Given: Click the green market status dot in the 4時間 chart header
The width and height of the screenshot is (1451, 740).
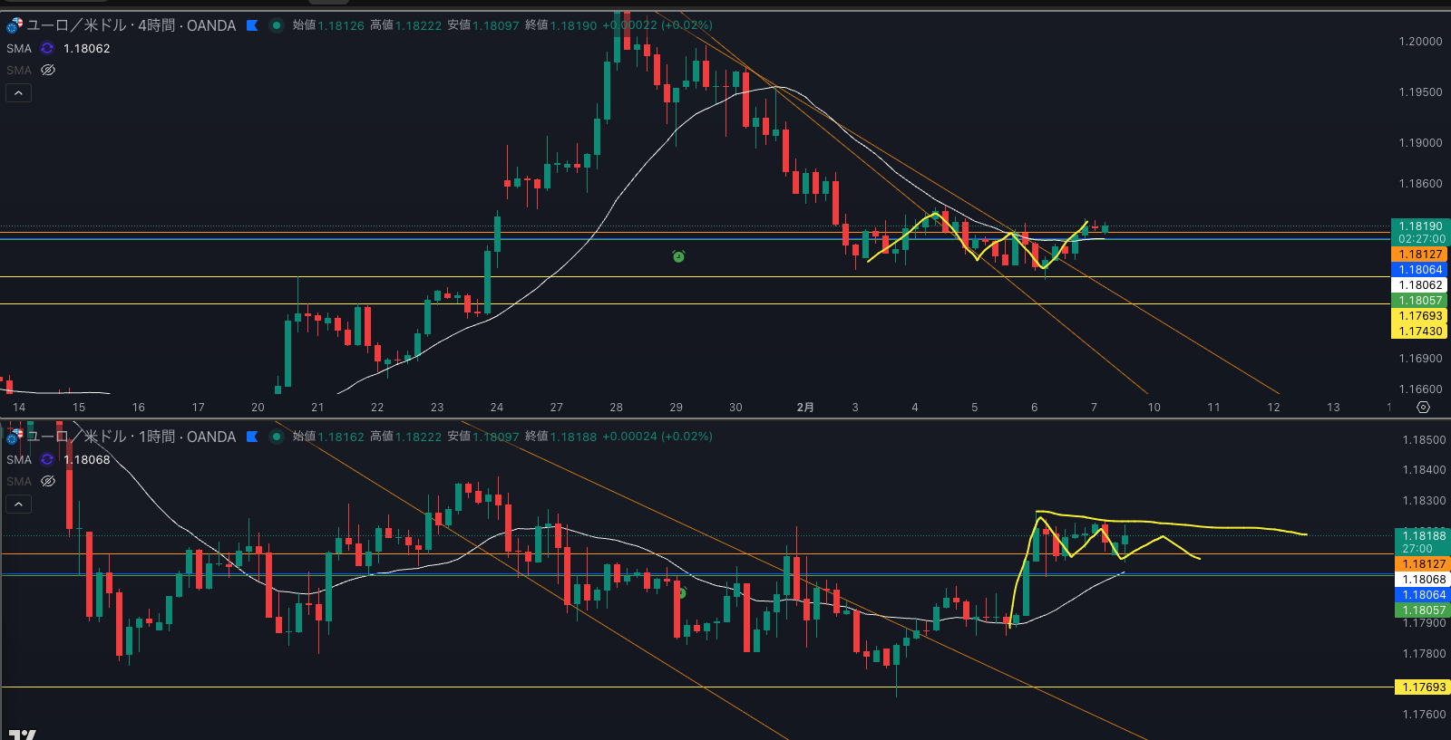Looking at the screenshot, I should tap(277, 25).
